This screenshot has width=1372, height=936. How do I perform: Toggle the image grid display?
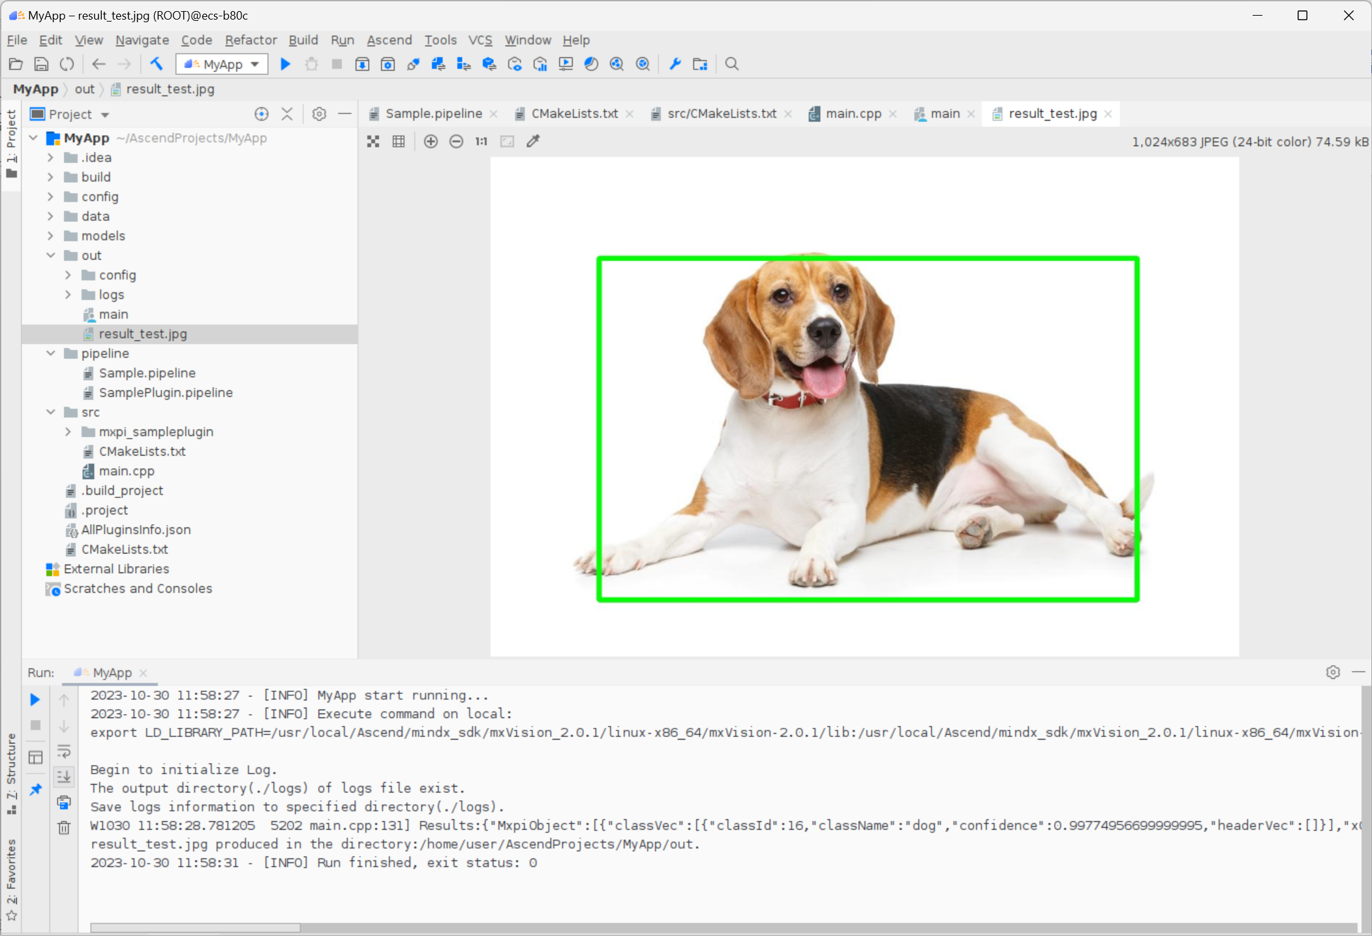tap(399, 141)
